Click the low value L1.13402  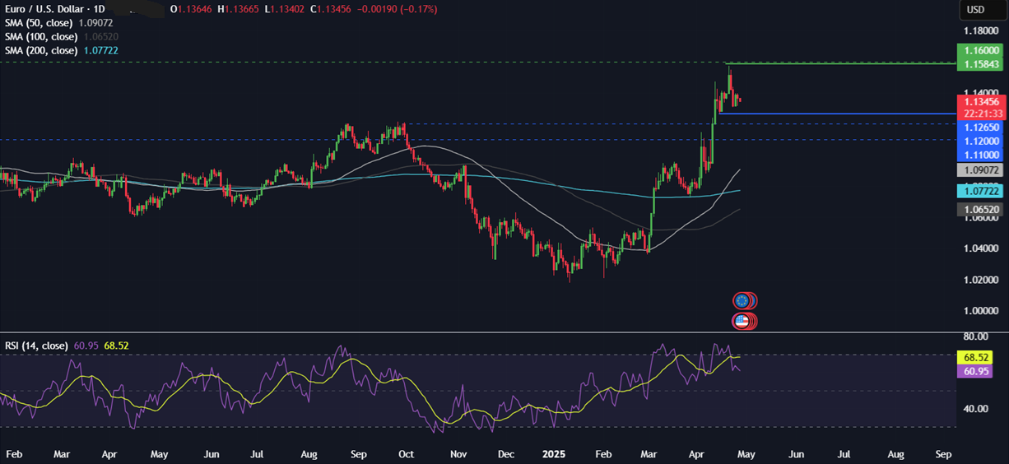click(286, 9)
